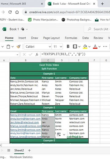The width and height of the screenshot is (110, 159).
Task: Open the Page Layout ribbon tab
Action: (51, 38)
